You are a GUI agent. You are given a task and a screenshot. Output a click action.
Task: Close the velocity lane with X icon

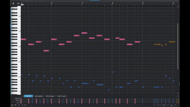point(178,96)
